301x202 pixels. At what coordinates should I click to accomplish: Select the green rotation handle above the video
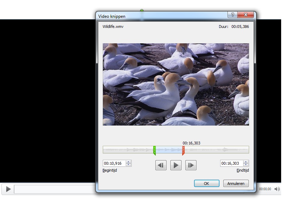(x=142, y=10)
